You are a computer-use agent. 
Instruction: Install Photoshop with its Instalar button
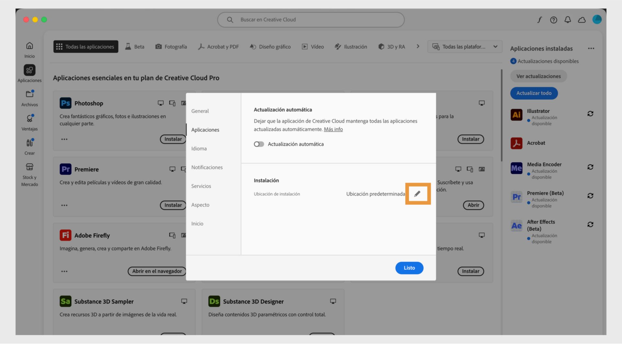click(x=173, y=139)
